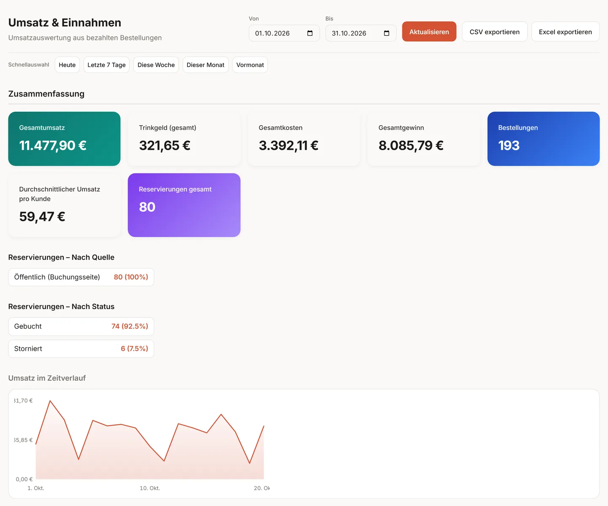Click the 6 (7.5%) value

pyautogui.click(x=134, y=349)
